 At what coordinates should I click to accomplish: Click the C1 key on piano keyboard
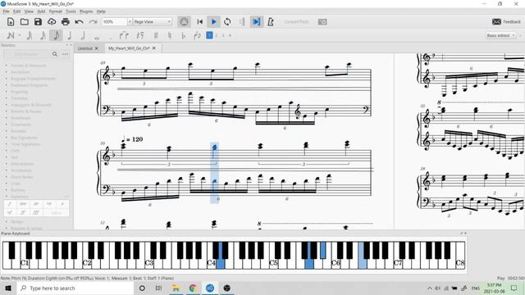coord(24,263)
